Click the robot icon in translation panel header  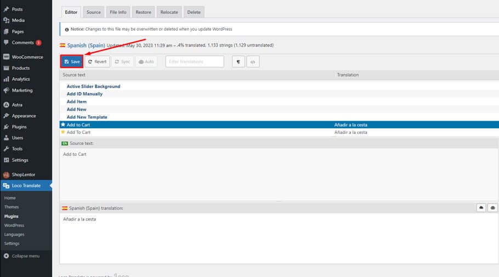pyautogui.click(x=492, y=208)
